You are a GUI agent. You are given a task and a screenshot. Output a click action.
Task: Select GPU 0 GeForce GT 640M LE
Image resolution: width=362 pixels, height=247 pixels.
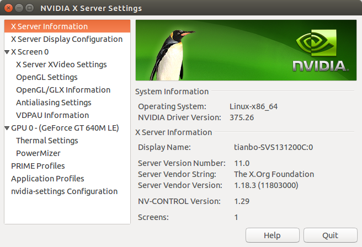point(67,128)
